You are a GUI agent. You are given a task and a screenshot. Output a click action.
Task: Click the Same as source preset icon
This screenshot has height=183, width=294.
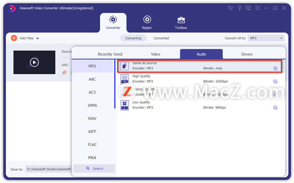click(x=124, y=66)
